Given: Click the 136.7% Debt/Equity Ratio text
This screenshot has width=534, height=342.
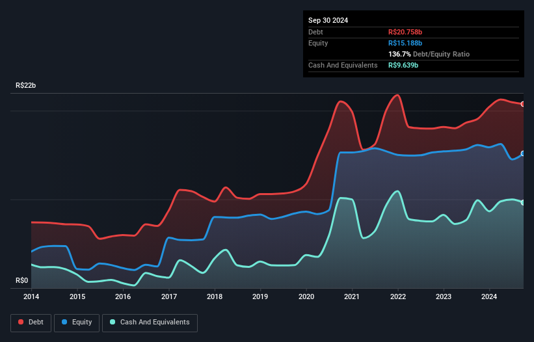Looking at the screenshot, I should [429, 54].
